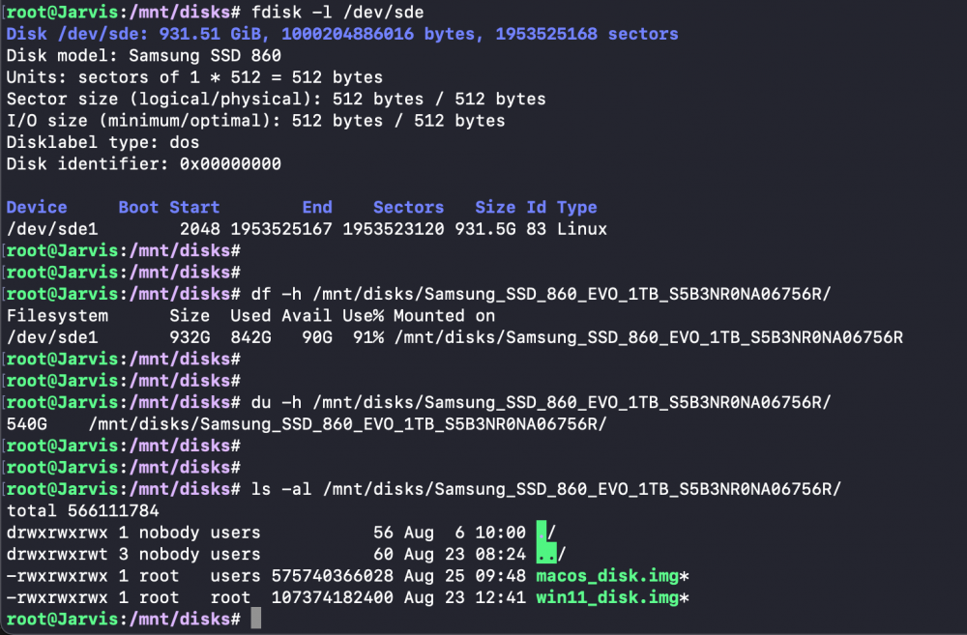Click the highlighted '../' directory entry
The image size is (967, 635).
point(551,554)
